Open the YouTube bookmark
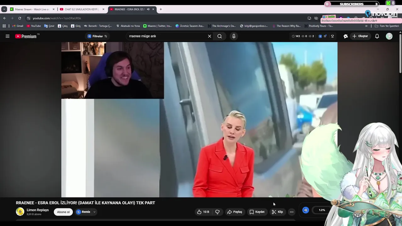 pos(34,26)
